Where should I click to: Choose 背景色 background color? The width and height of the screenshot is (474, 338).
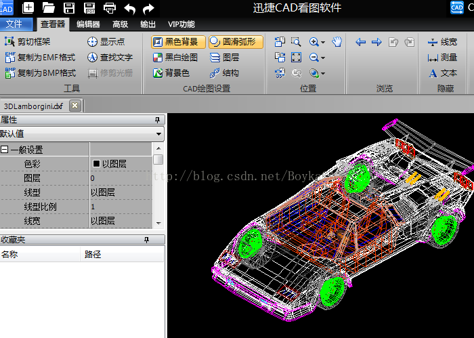[x=171, y=73]
